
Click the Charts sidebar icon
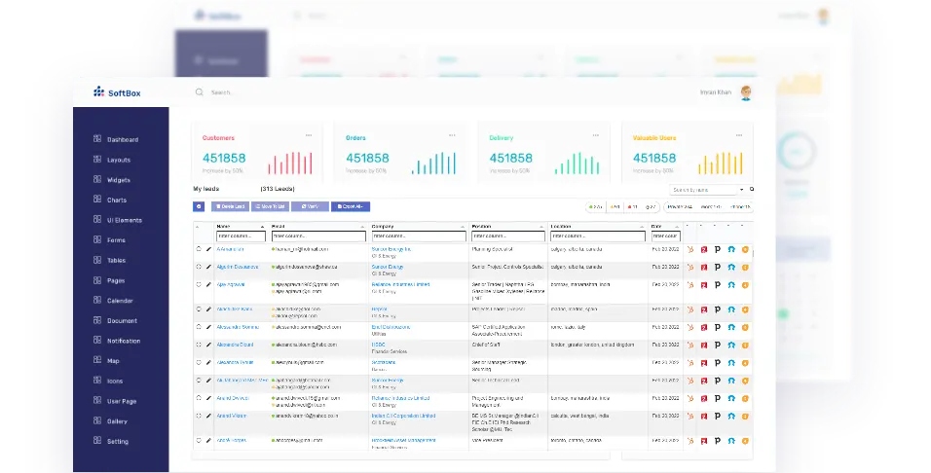coord(97,200)
